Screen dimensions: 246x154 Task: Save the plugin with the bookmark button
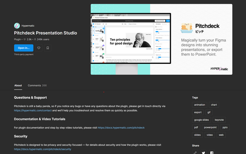48,48
